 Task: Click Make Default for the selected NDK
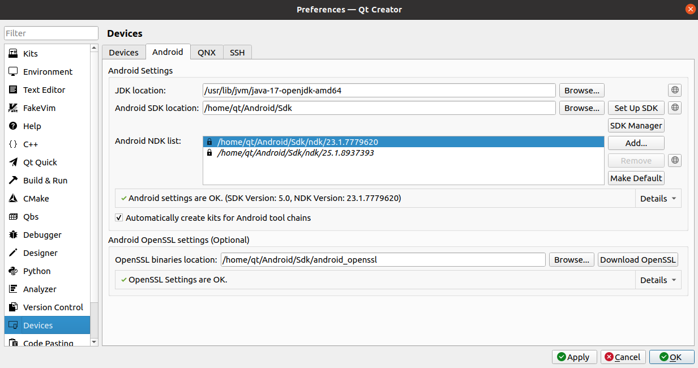click(636, 178)
